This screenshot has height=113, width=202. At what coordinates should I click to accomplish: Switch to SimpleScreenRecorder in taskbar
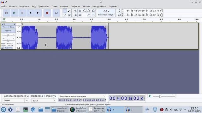[x=78, y=110]
